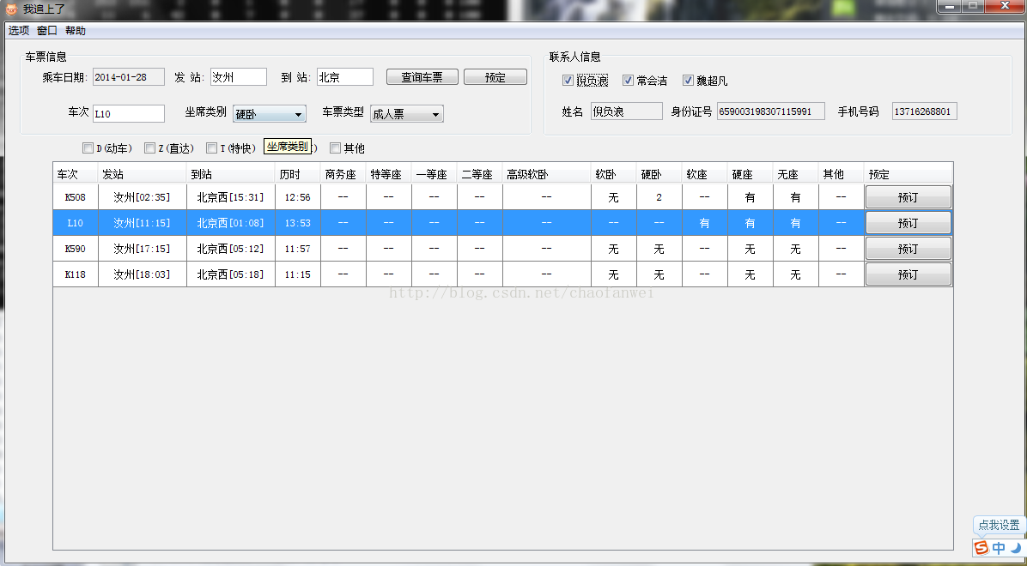Click the Sogou input method S logo

981,547
